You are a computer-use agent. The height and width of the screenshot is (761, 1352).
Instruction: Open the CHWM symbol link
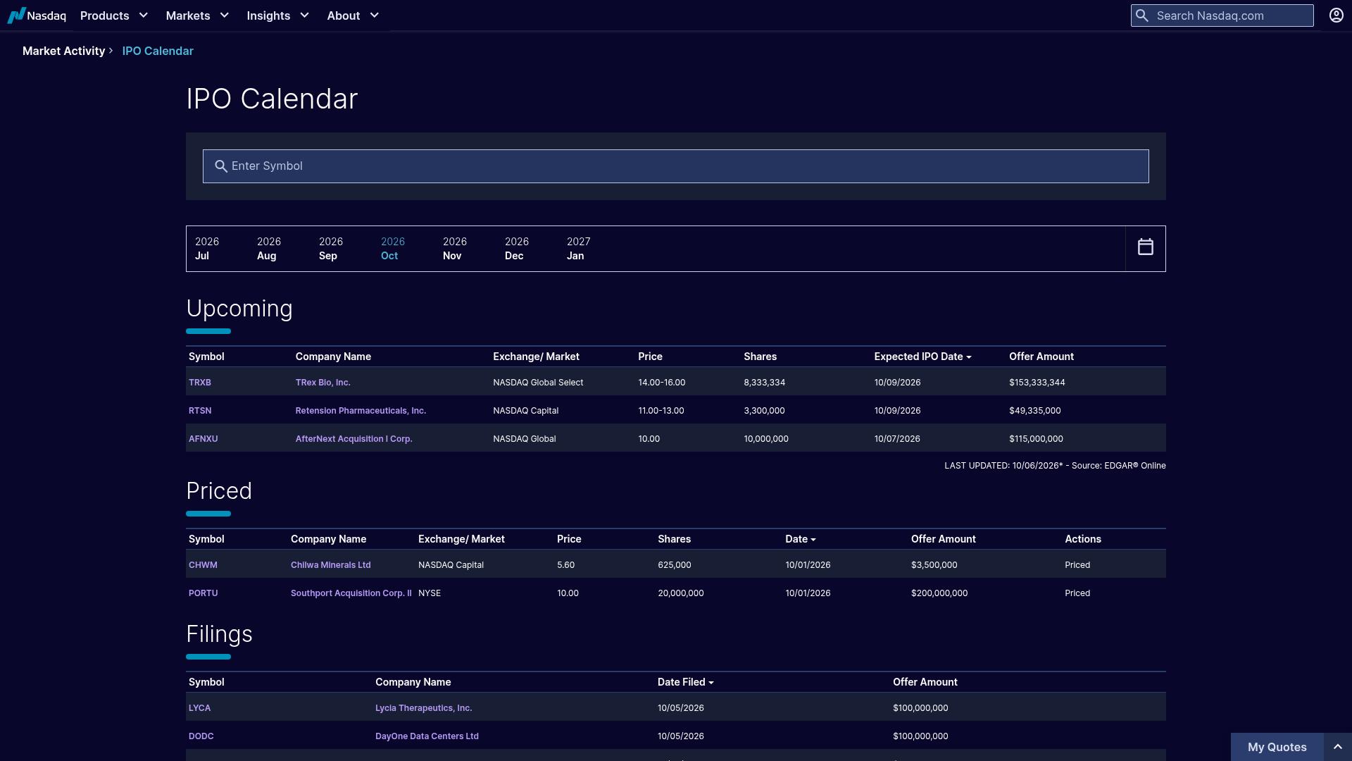point(203,565)
